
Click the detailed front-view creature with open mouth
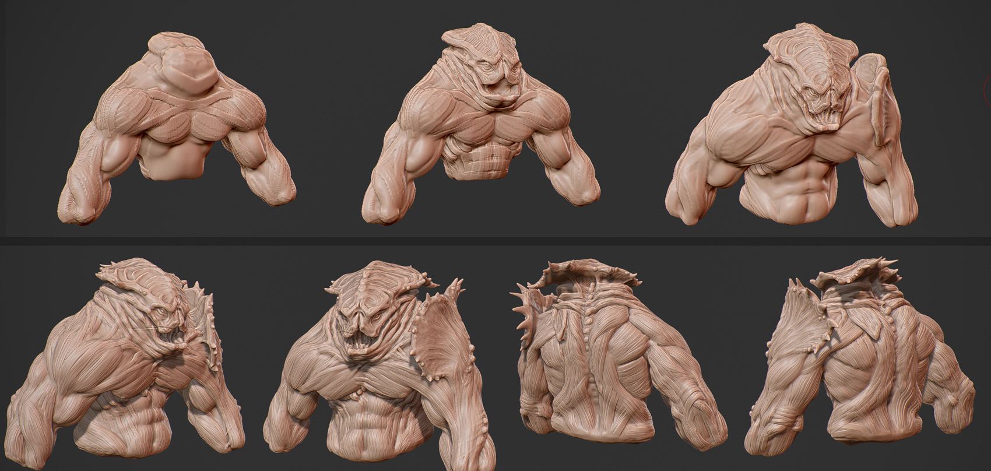pyautogui.click(x=379, y=365)
